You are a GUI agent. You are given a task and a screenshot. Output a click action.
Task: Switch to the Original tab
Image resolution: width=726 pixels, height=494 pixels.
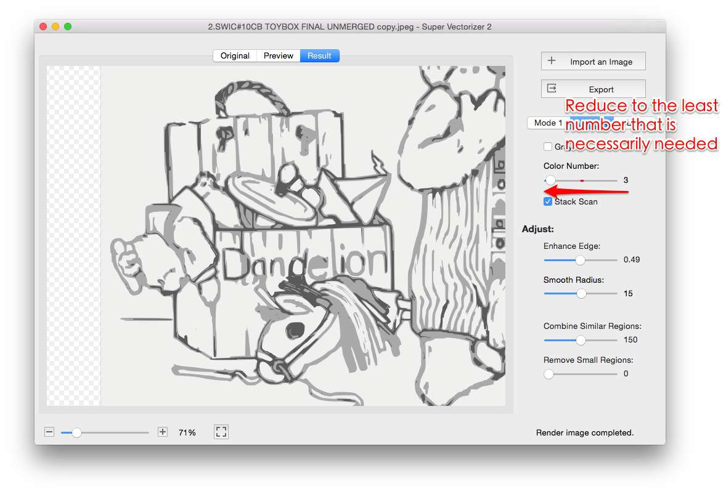point(235,56)
